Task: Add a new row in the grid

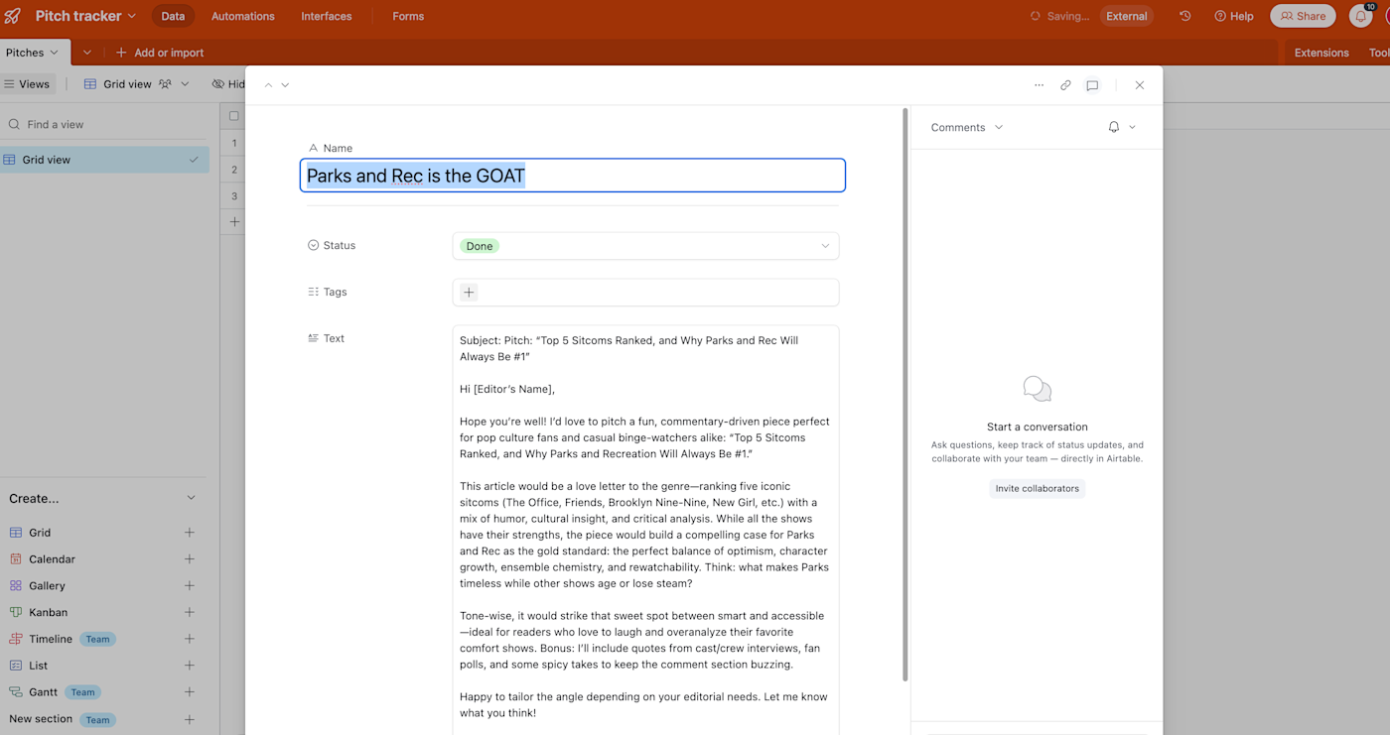Action: (234, 222)
